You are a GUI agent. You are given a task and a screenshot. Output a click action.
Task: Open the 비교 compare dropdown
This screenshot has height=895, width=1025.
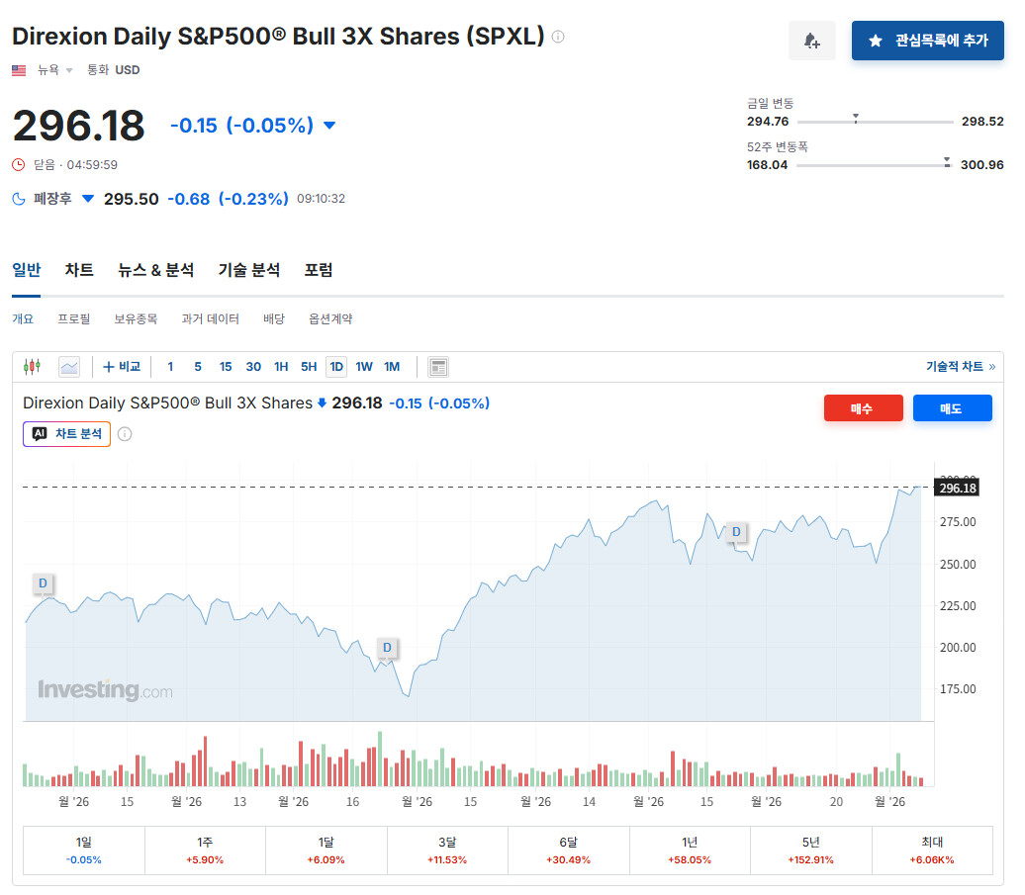click(x=122, y=367)
